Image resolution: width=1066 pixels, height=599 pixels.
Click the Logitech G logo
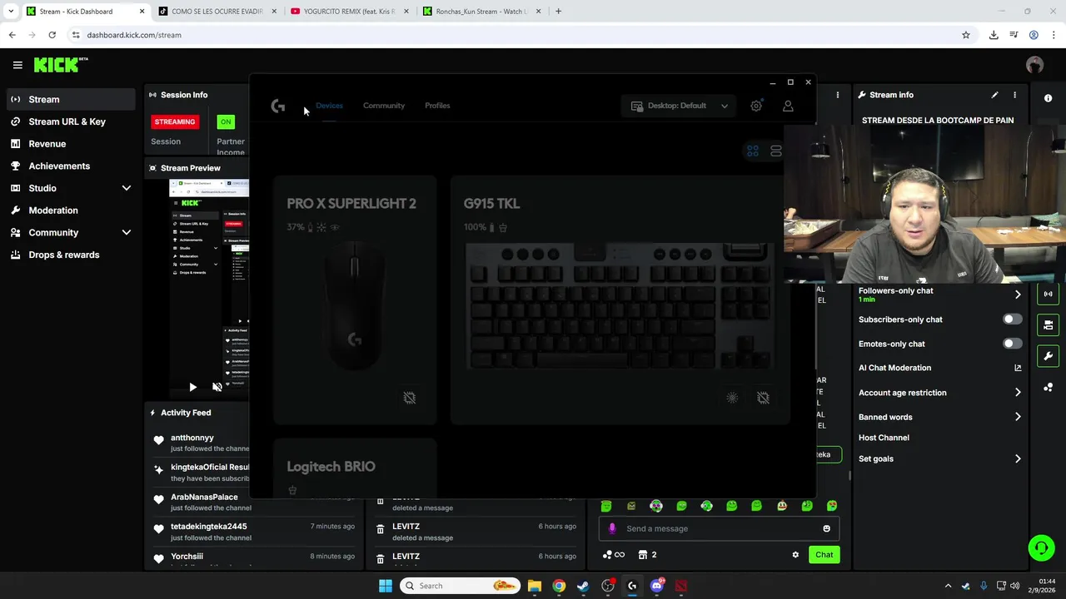click(278, 106)
